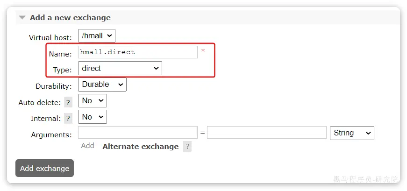Click the Arguments key input field
The width and height of the screenshot is (407, 191).
(x=137, y=133)
